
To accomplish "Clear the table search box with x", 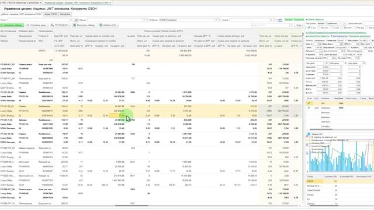I will coord(291,25).
